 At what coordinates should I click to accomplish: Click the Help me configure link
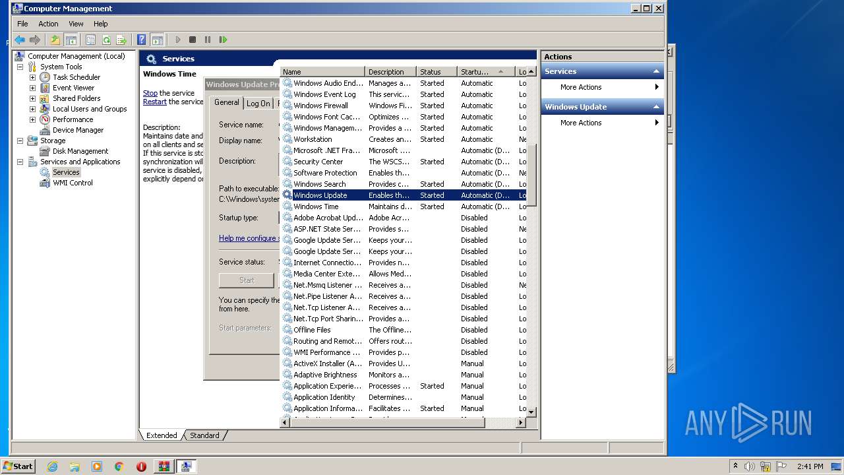[249, 238]
